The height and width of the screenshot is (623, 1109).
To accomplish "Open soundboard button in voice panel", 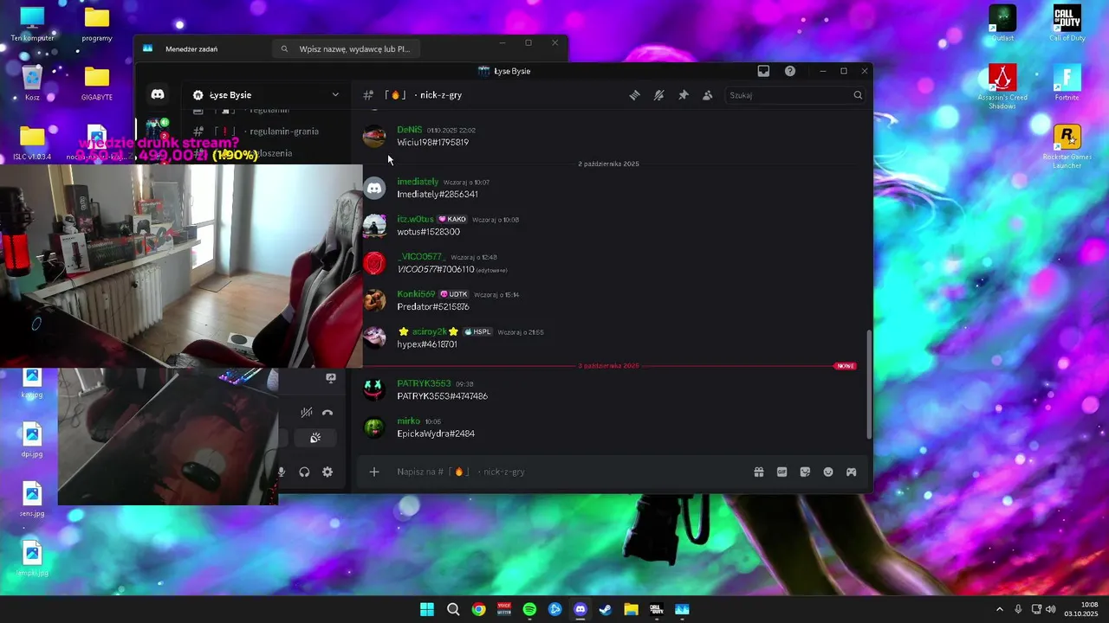I will (315, 438).
